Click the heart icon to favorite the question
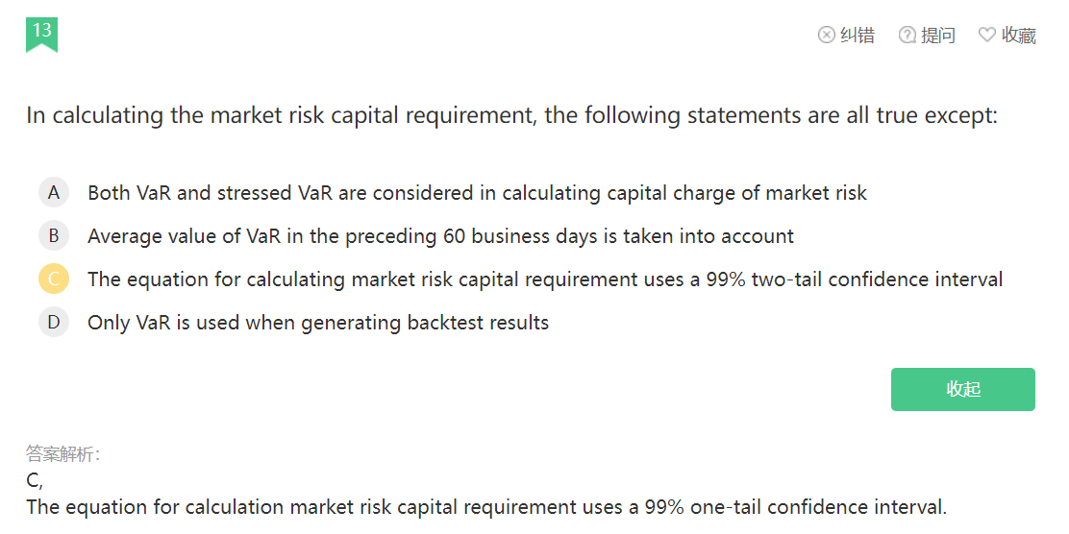Screen dimensions: 1069x534 point(986,36)
